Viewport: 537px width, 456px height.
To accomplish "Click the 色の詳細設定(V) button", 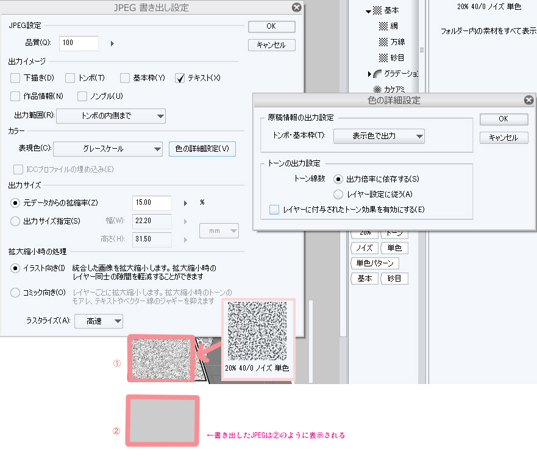I will (x=202, y=149).
